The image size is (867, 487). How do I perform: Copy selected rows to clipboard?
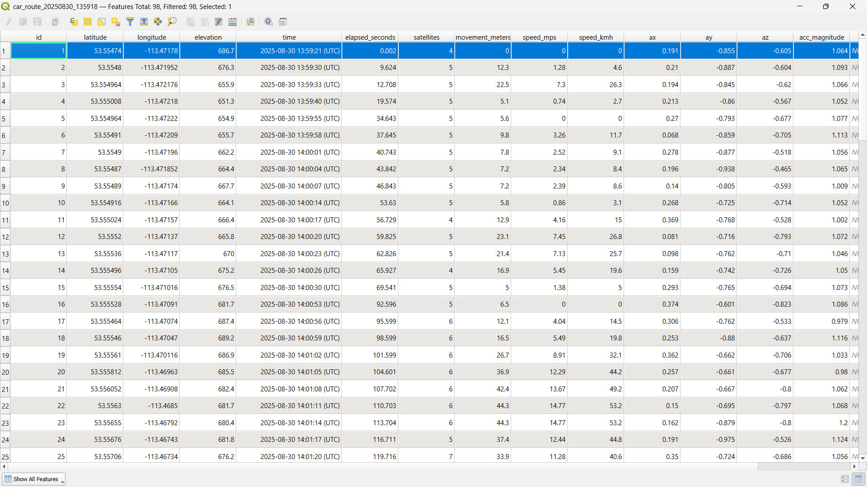pos(56,22)
